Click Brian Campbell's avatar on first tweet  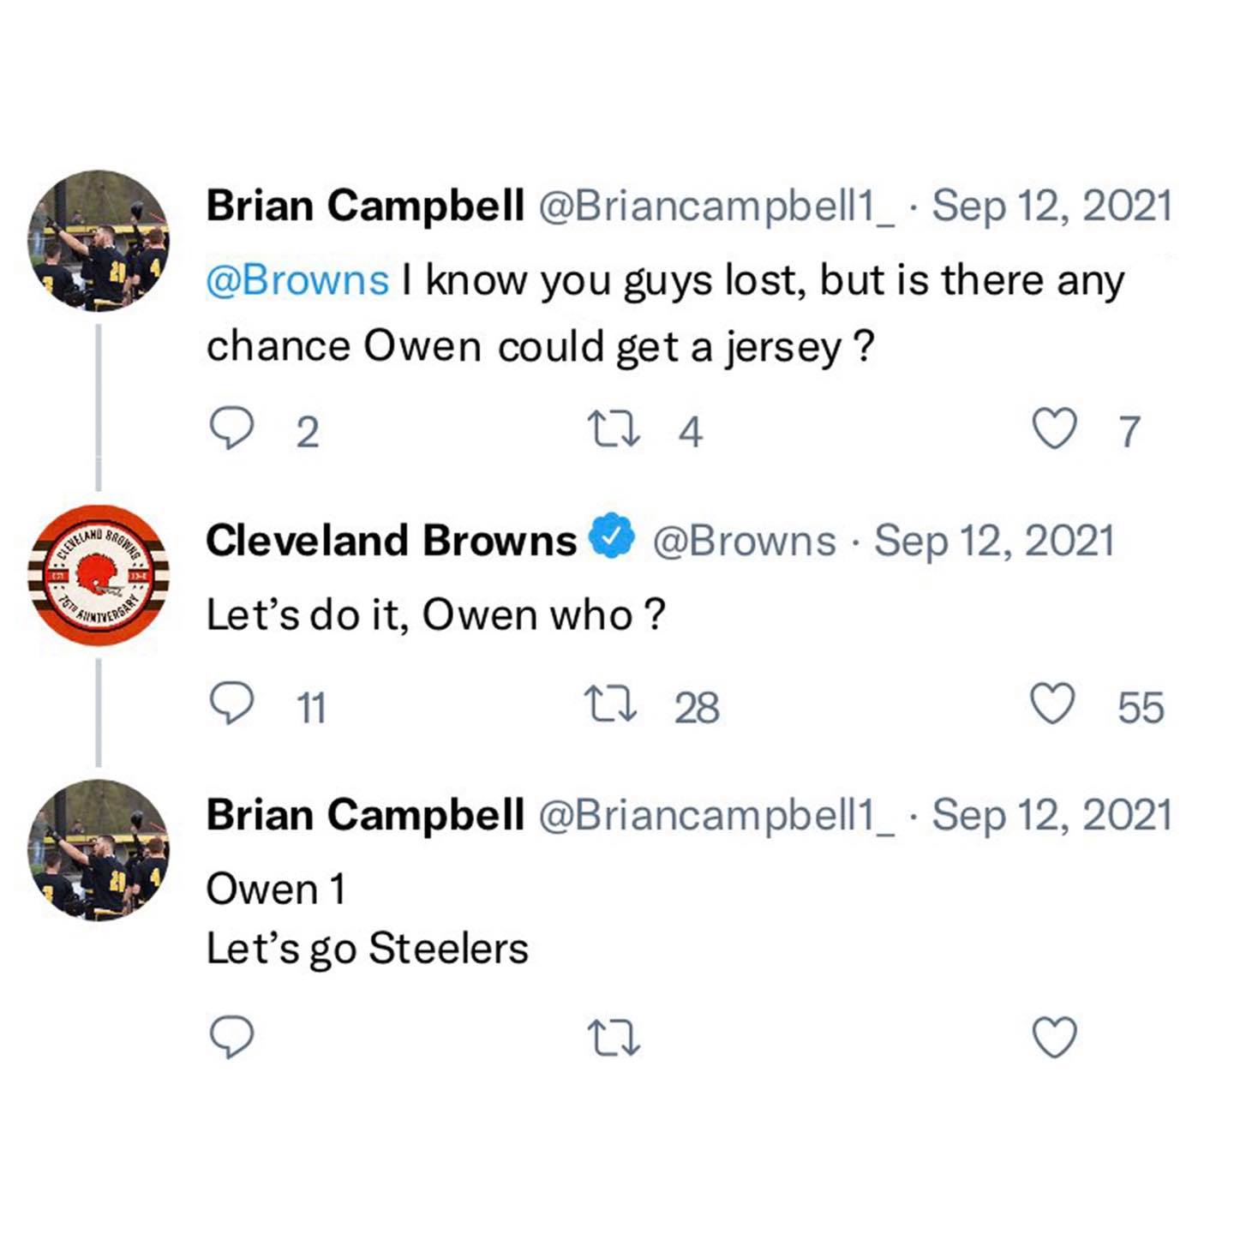click(x=99, y=241)
